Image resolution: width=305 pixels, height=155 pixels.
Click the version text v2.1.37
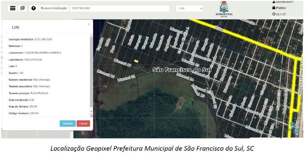click(281, 14)
